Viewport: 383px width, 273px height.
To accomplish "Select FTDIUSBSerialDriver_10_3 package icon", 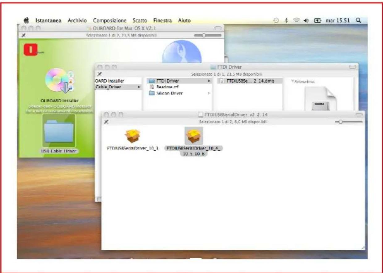I will click(x=133, y=136).
